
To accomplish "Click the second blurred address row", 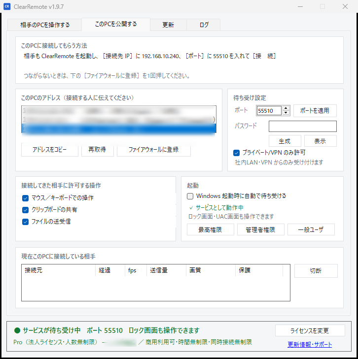I will point(119,120).
